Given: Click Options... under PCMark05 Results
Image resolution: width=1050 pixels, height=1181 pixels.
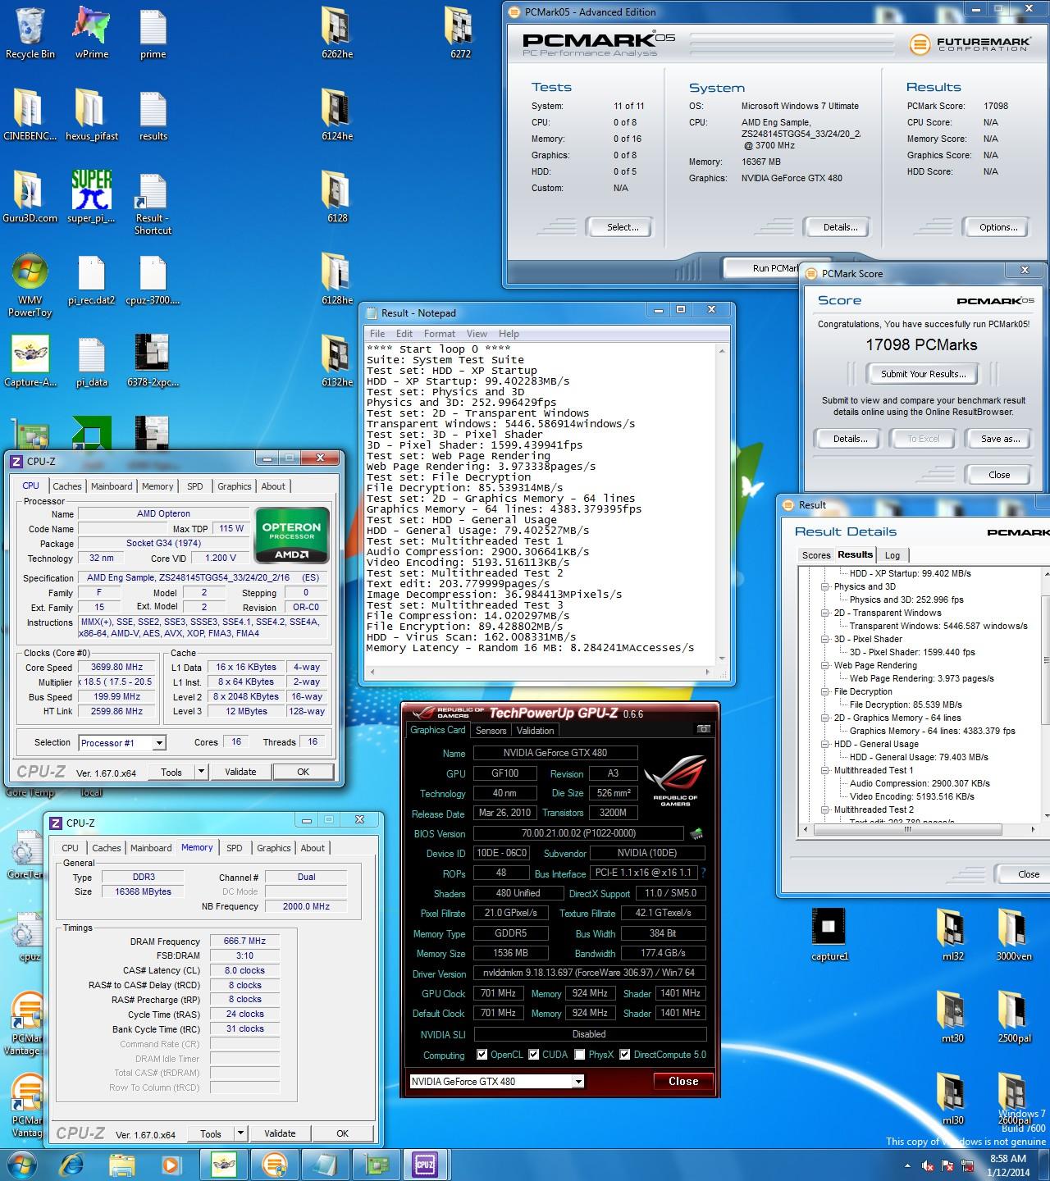Looking at the screenshot, I should (998, 227).
